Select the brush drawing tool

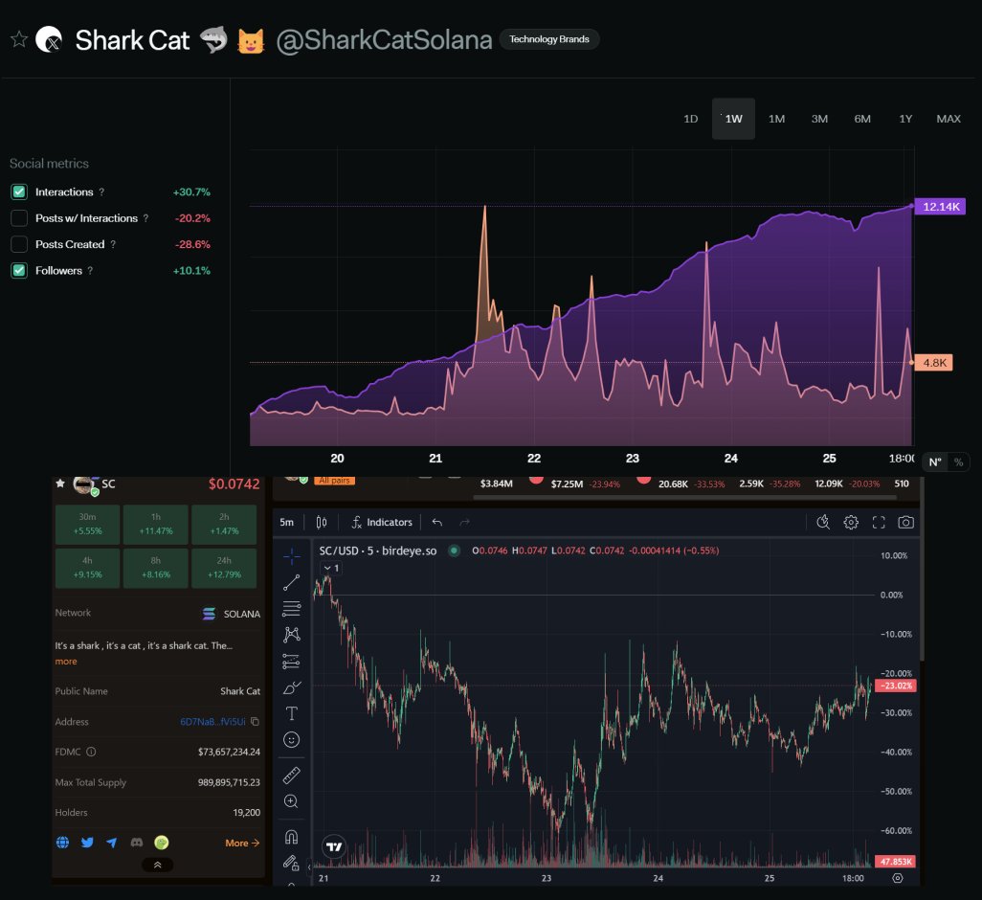click(x=292, y=687)
